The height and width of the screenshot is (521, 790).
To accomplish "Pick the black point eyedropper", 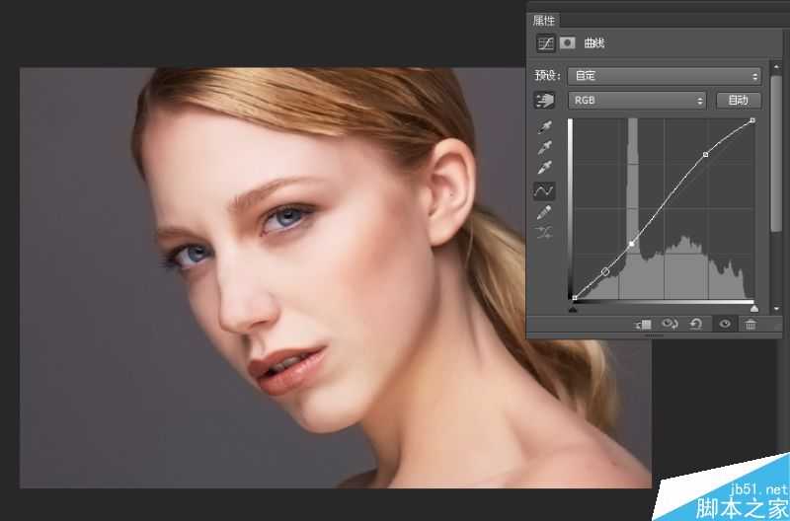I will pyautogui.click(x=544, y=128).
